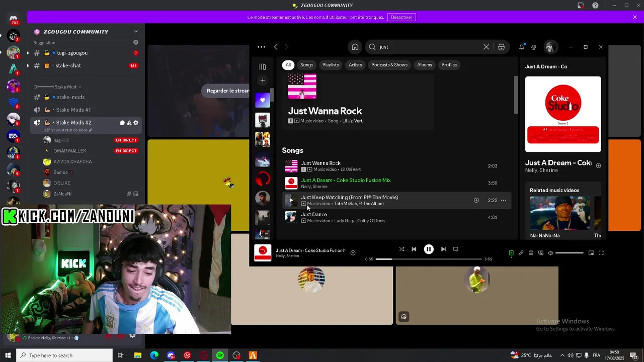Open stake-mods channel

click(x=86, y=97)
